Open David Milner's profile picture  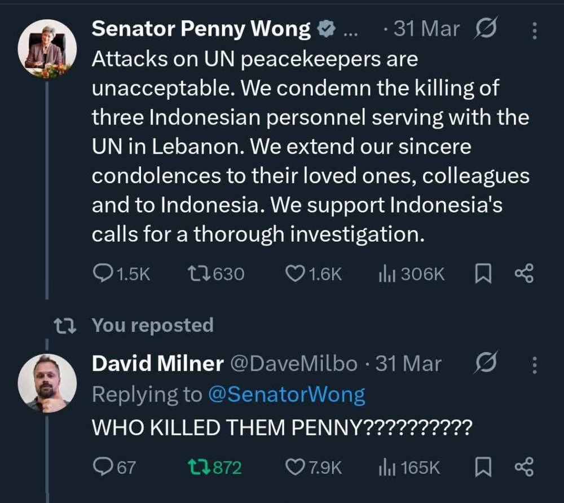point(47,382)
